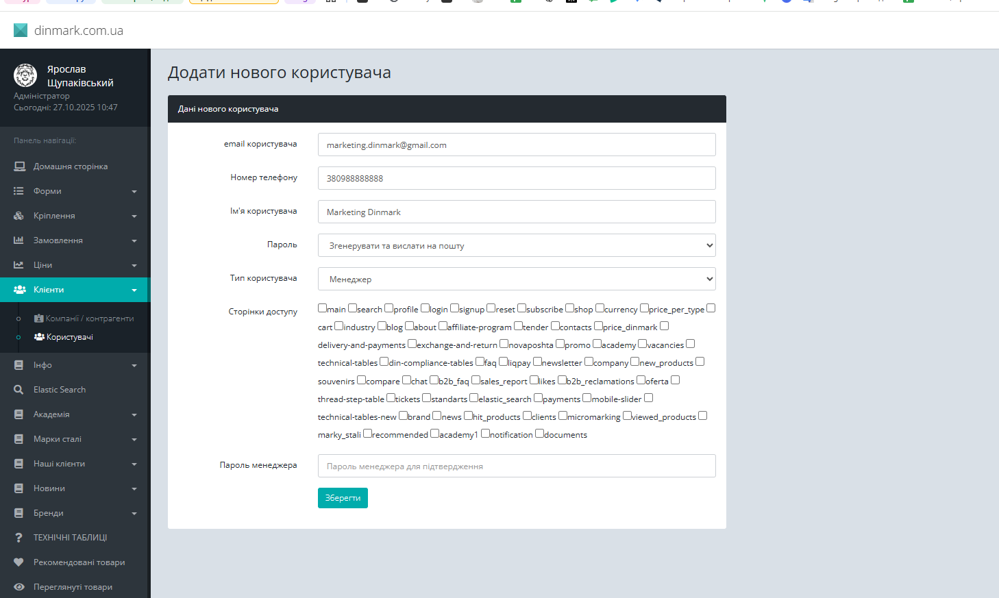Click the eye icon for Переглянуті товари

coord(19,587)
